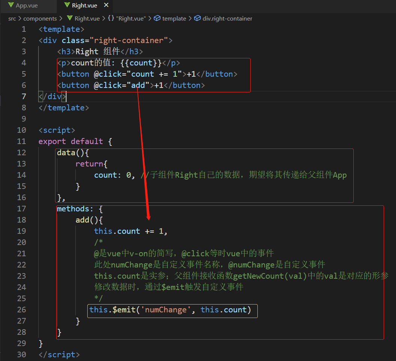Click line number 12 in gutter
This screenshot has width=396, height=361.
coord(21,153)
